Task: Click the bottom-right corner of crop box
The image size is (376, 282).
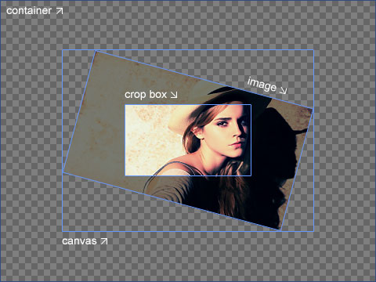Action: pyautogui.click(x=251, y=175)
